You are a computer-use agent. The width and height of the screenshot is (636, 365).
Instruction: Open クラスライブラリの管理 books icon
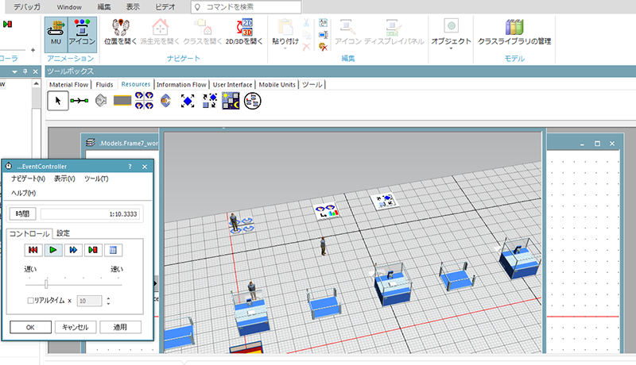click(514, 27)
